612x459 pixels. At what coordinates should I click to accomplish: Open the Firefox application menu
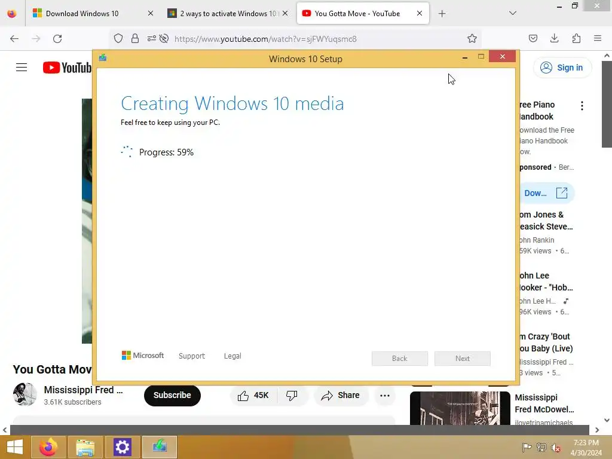coord(598,39)
